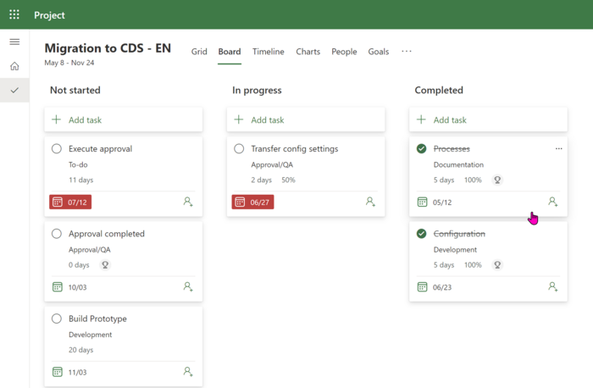593x388 pixels.
Task: Click the 07/12 due date calendar icon
Action: coord(58,202)
